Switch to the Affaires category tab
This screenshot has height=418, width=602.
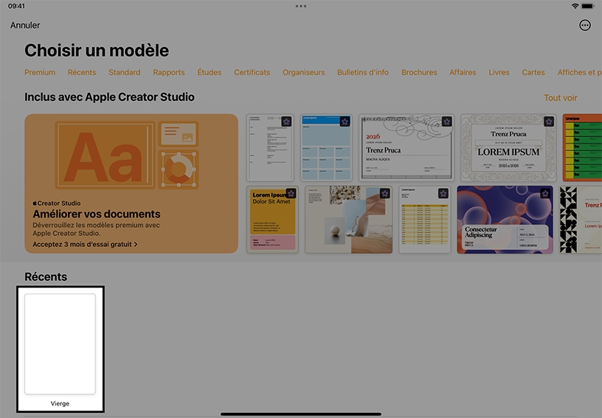pyautogui.click(x=463, y=72)
